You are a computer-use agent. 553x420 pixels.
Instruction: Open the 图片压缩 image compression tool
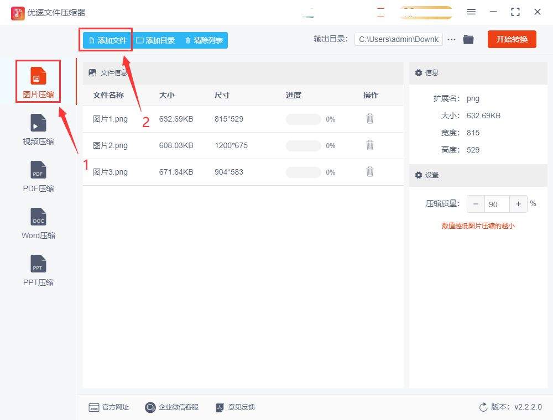pos(38,82)
